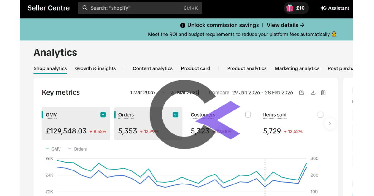Viewport: 374px width, 196px height.
Task: Go to the Content analytics tab
Action: point(153,68)
